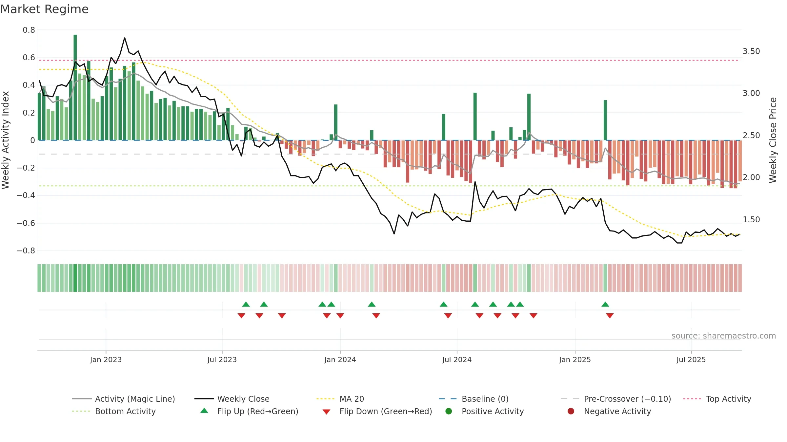The width and height of the screenshot is (787, 442).
Task: Click the Jul 2024 axis label
Action: [x=457, y=359]
